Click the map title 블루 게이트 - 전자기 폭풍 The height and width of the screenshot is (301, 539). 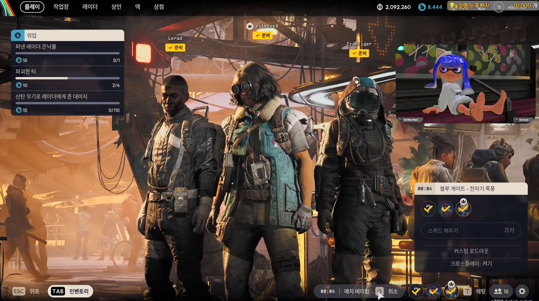point(467,189)
